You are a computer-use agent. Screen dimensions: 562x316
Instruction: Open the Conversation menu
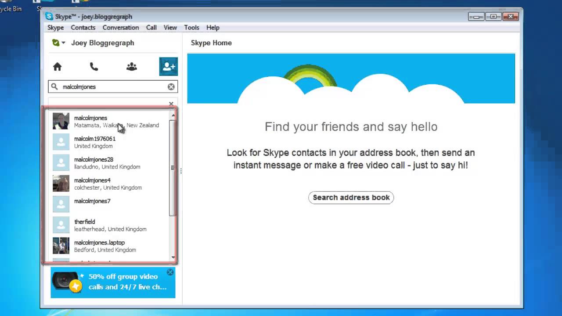pyautogui.click(x=121, y=28)
